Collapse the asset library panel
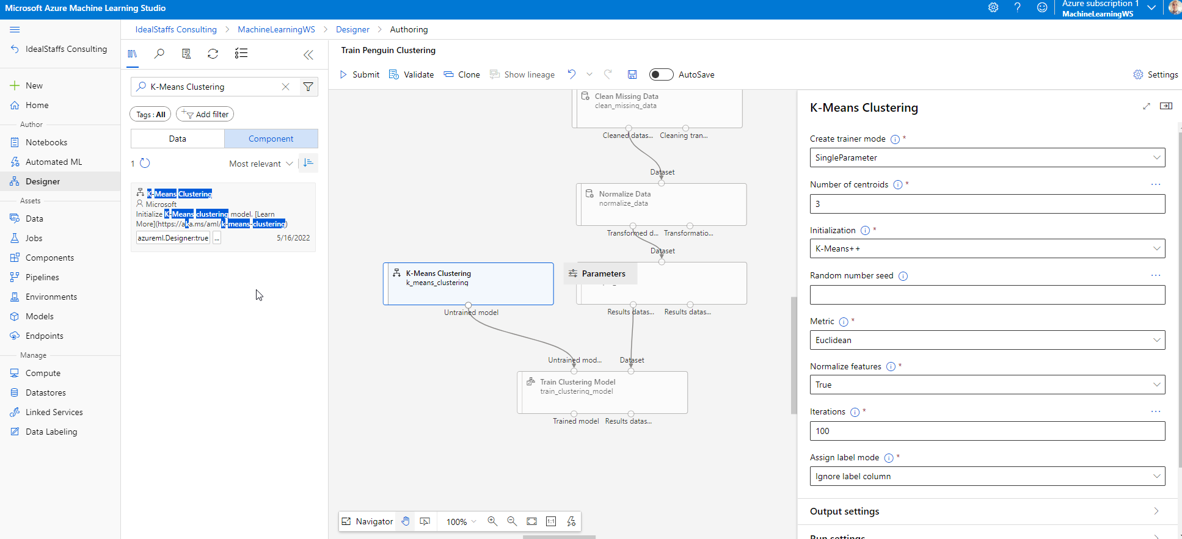Image resolution: width=1182 pixels, height=539 pixels. (x=308, y=55)
